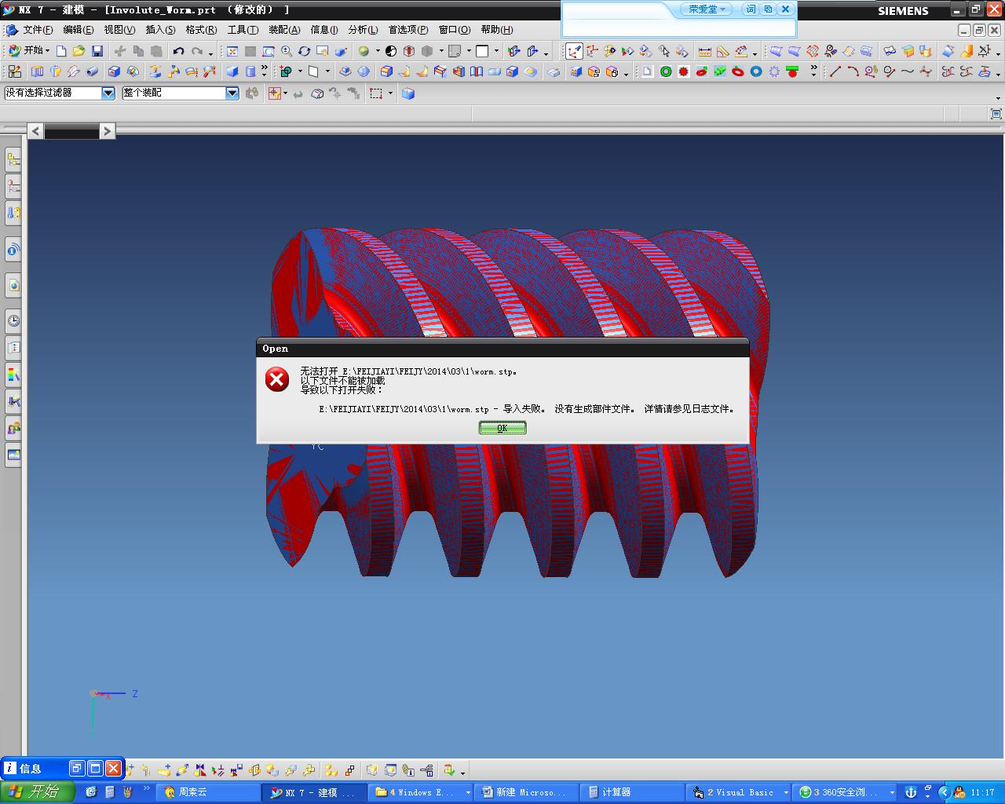Open the 文件(F) menu
The height and width of the screenshot is (804, 1005).
tap(38, 30)
